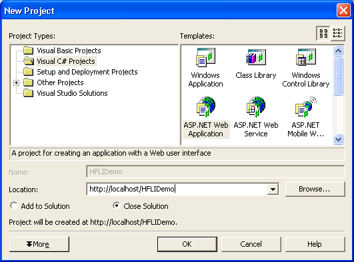Click the 'ASP.NET Web Service' label
The height and width of the screenshot is (262, 354).
coord(256,129)
